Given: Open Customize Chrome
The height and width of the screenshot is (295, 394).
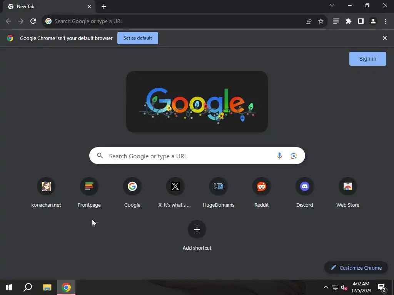Looking at the screenshot, I should (x=356, y=268).
